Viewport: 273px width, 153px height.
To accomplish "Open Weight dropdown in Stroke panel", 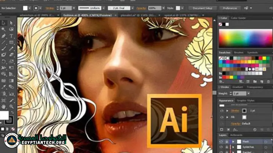I will click(248, 93).
